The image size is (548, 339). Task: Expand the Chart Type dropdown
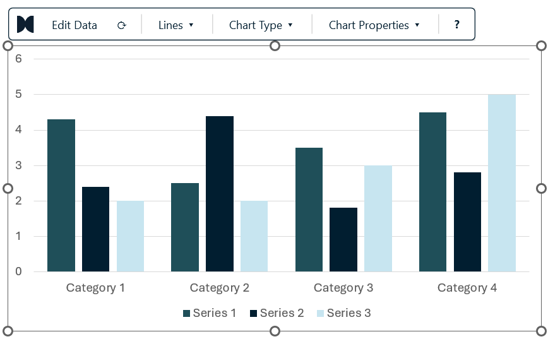tap(261, 25)
